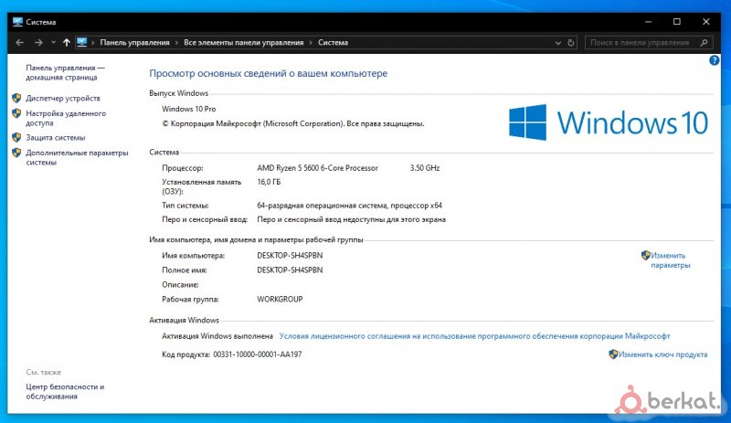
Task: Open help with the blue question mark icon
Action: coord(714,60)
